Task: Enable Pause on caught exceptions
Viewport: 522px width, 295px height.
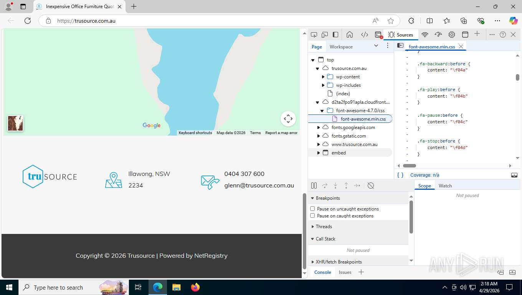Action: (312, 215)
